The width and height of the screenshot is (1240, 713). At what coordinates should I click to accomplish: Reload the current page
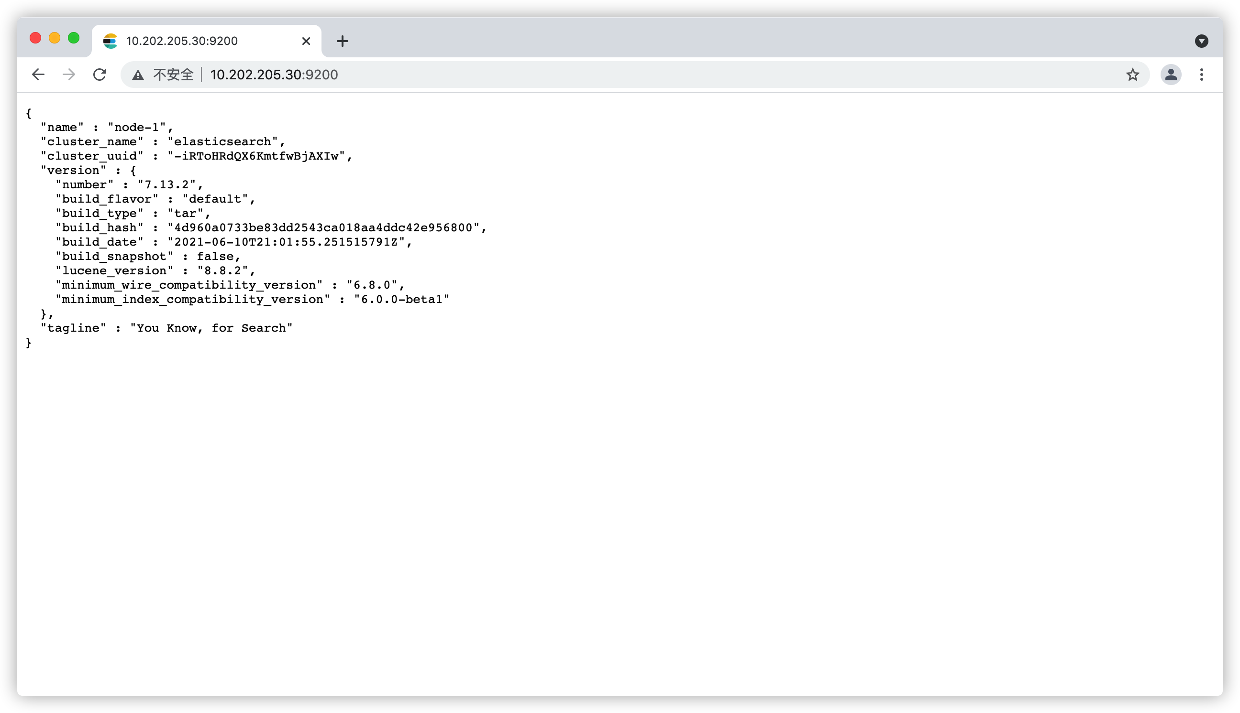tap(100, 75)
